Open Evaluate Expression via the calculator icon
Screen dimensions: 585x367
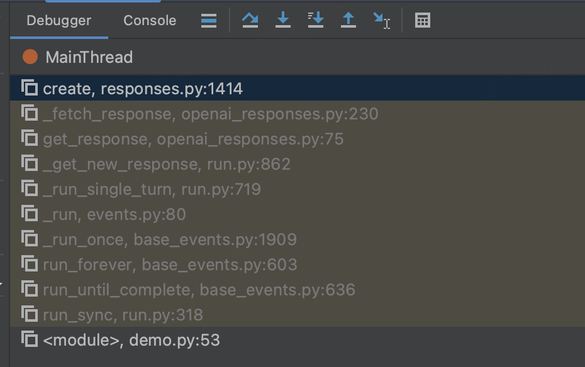[423, 19]
